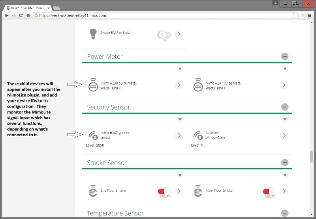Screen dimensions: 316x219
Task: Click the Main Floor Smoke detector icon
Action: point(198,191)
